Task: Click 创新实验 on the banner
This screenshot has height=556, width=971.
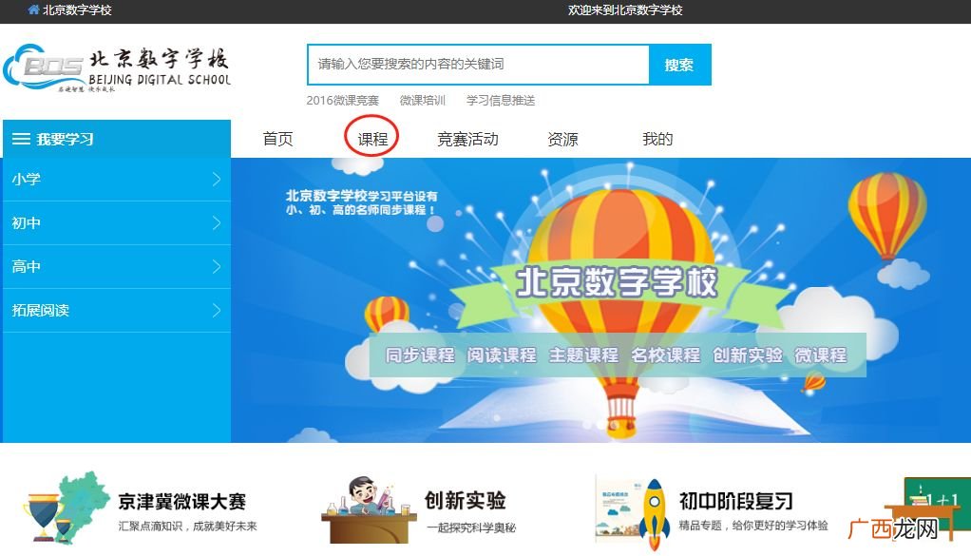Action: coord(748,355)
